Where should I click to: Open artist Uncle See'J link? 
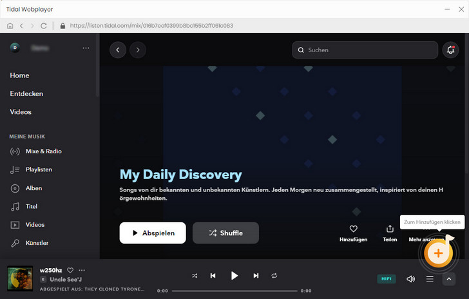coord(66,280)
